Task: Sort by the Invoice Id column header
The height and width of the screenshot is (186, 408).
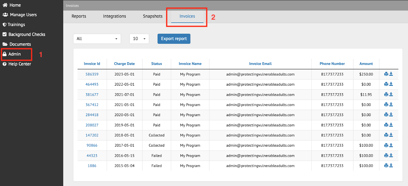Action: (92, 64)
